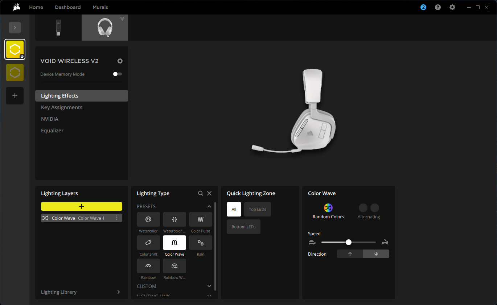Click the Corsair sails logo
This screenshot has width=497, height=305.
(16, 7)
